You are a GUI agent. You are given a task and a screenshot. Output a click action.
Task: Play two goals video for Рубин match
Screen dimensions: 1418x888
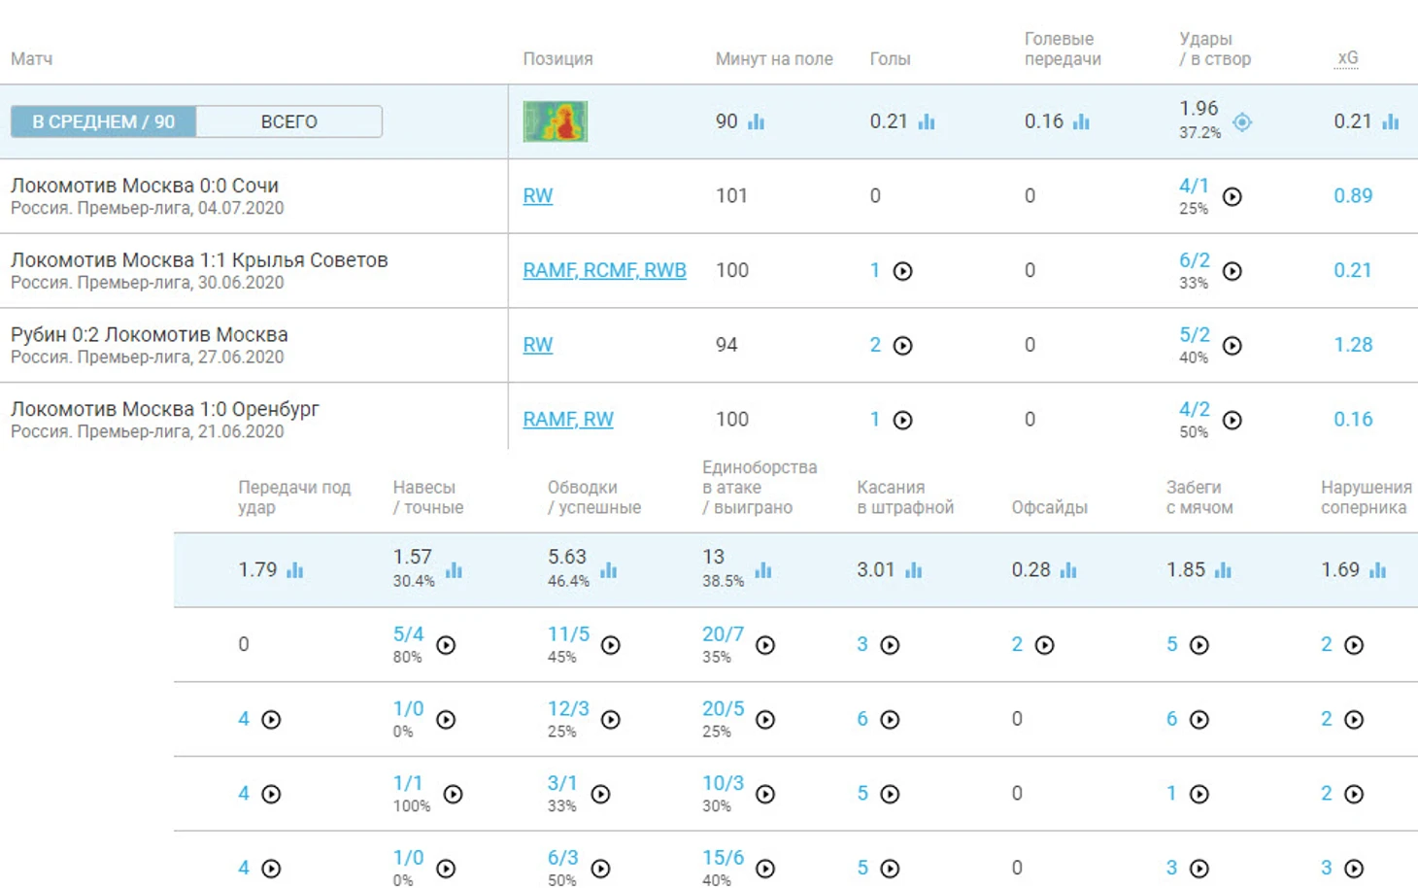click(x=902, y=345)
